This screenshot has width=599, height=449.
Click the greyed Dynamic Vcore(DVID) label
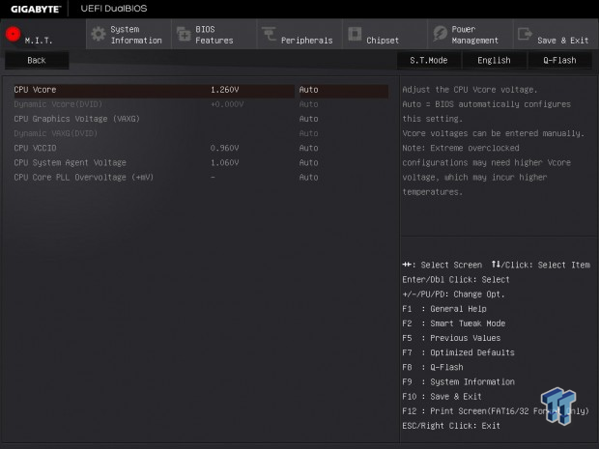pyautogui.click(x=58, y=104)
